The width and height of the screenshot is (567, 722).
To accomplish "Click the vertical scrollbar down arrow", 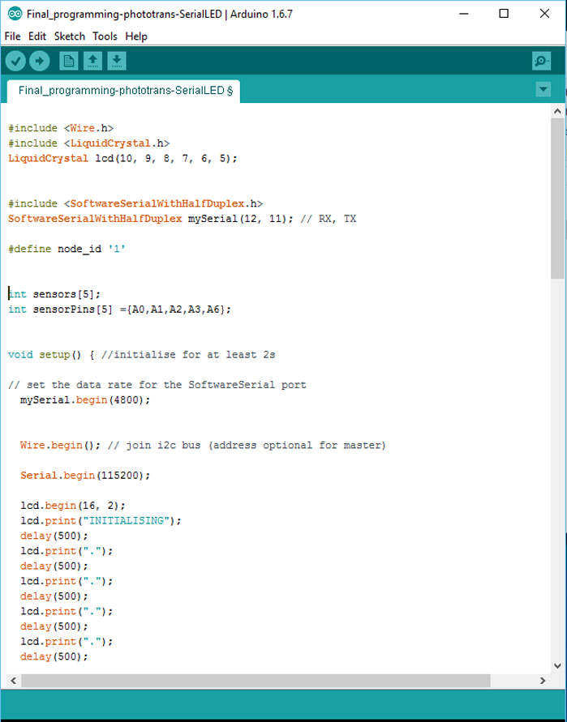I will pos(557,666).
